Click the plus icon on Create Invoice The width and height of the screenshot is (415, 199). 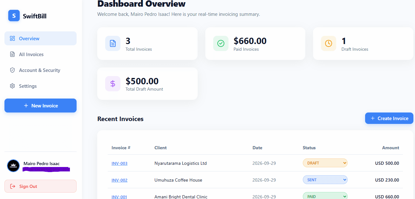373,118
